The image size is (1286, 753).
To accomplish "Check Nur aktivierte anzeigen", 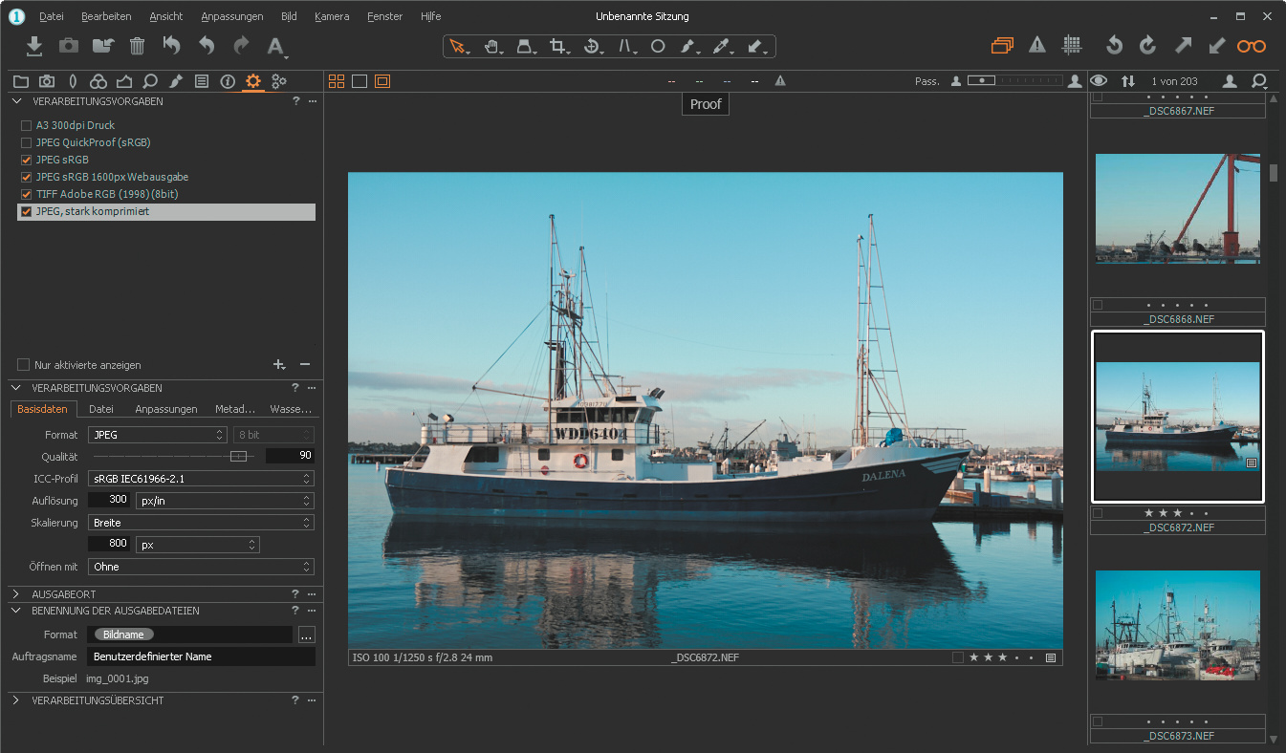I will click(24, 365).
